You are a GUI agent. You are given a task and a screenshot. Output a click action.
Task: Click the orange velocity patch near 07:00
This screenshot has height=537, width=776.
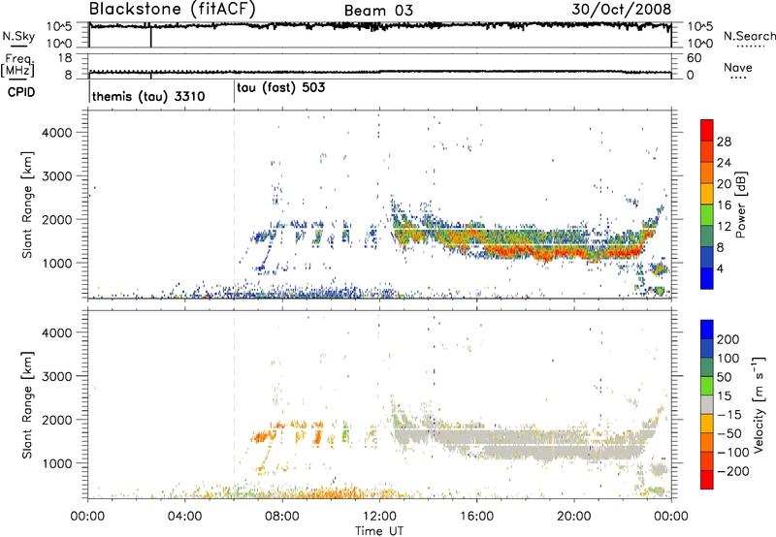click(x=263, y=436)
